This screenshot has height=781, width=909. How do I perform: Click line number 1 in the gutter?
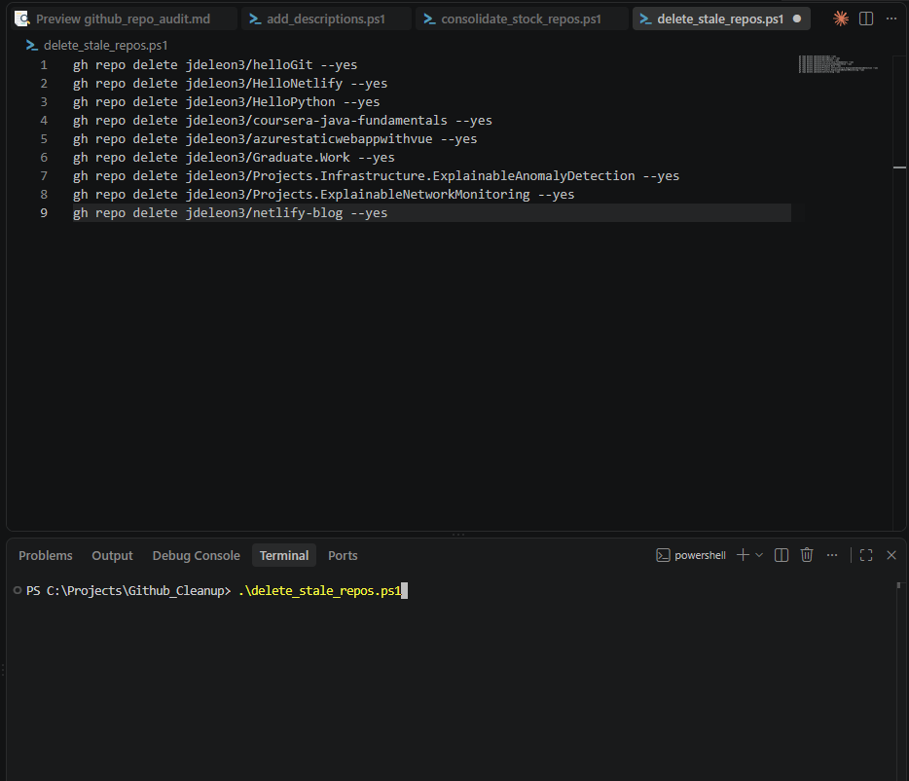coord(44,65)
